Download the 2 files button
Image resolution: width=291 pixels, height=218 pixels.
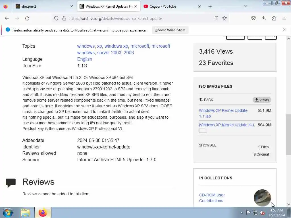coord(262,100)
